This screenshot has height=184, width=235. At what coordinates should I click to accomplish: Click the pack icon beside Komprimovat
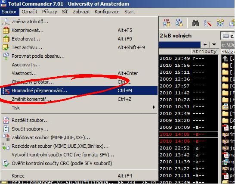[6, 30]
